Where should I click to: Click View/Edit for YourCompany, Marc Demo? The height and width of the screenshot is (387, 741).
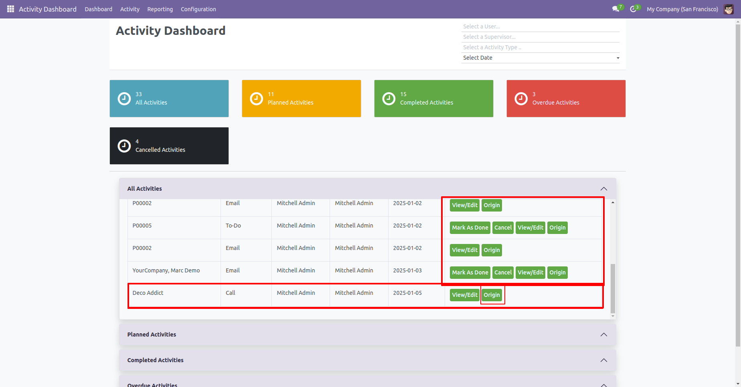(x=530, y=272)
